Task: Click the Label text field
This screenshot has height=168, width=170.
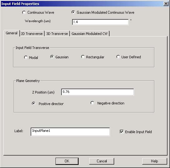Action: coord(70,132)
